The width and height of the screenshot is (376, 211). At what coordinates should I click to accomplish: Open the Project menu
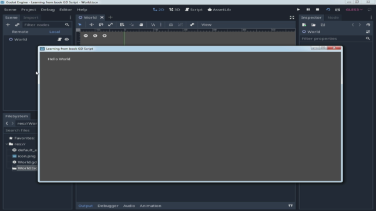(29, 9)
